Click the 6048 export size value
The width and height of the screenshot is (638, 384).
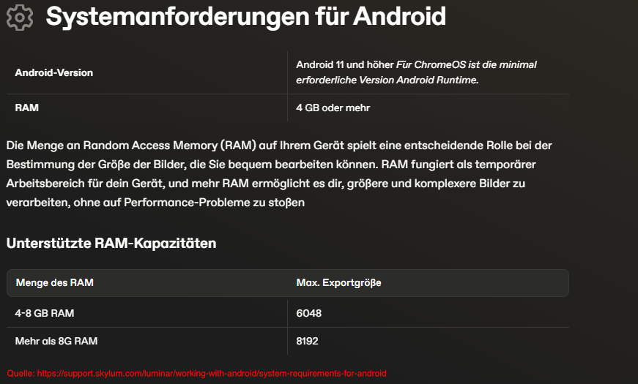[x=309, y=313]
